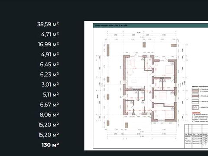
Task: Select the 4,91 м² room area
Action: (x=50, y=55)
